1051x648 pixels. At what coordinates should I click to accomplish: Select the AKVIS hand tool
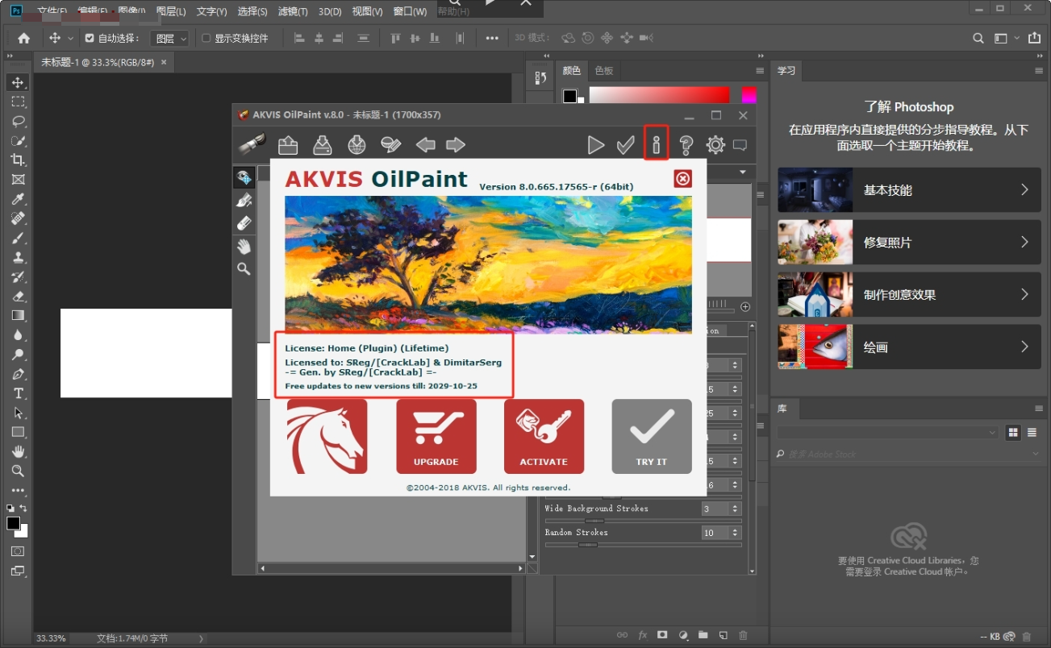click(x=243, y=246)
